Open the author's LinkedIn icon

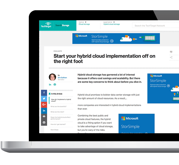(x=50, y=84)
